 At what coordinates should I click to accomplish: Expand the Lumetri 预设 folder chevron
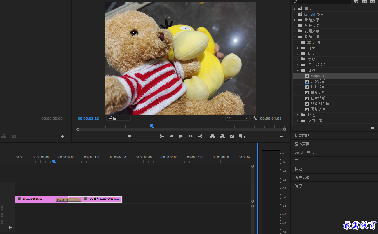point(295,14)
